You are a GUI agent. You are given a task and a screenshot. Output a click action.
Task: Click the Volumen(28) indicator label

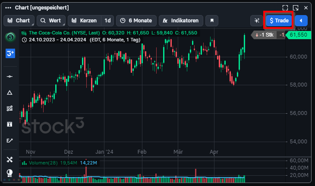click(43, 163)
